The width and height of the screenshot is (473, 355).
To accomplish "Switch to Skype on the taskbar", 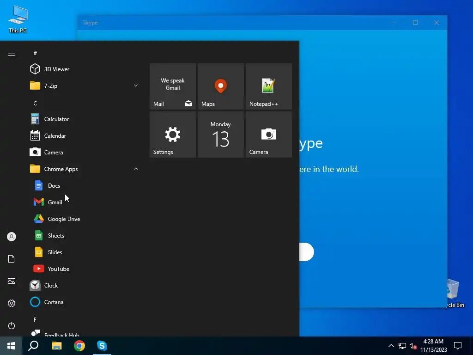I will [102, 346].
